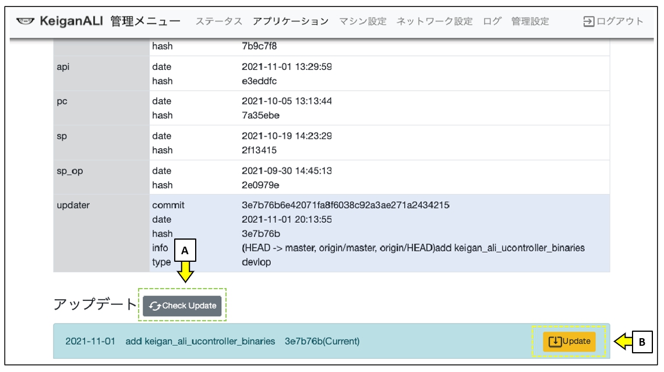Image resolution: width=664 pixels, height=372 pixels.
Task: Navigate to 管理設定
Action: (530, 22)
